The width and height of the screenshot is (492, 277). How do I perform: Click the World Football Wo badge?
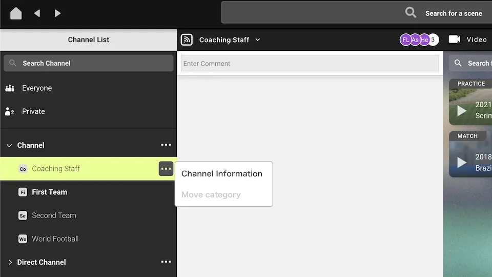23,239
